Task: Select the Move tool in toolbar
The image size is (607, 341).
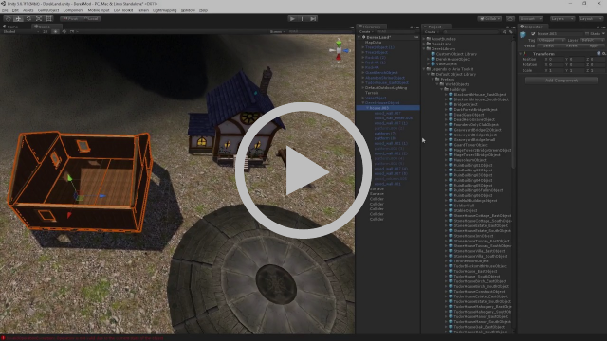Action: point(18,18)
